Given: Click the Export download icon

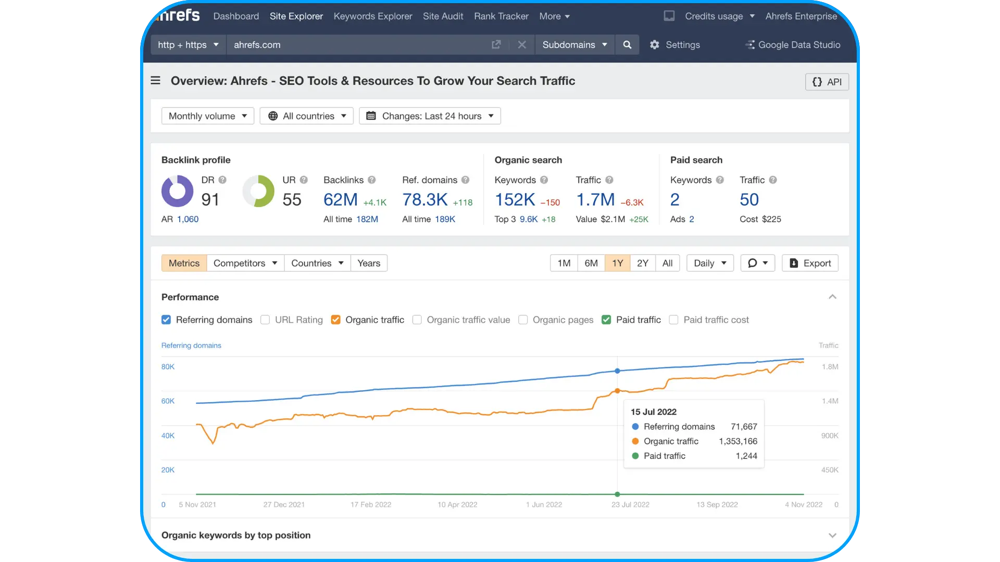Looking at the screenshot, I should [794, 263].
